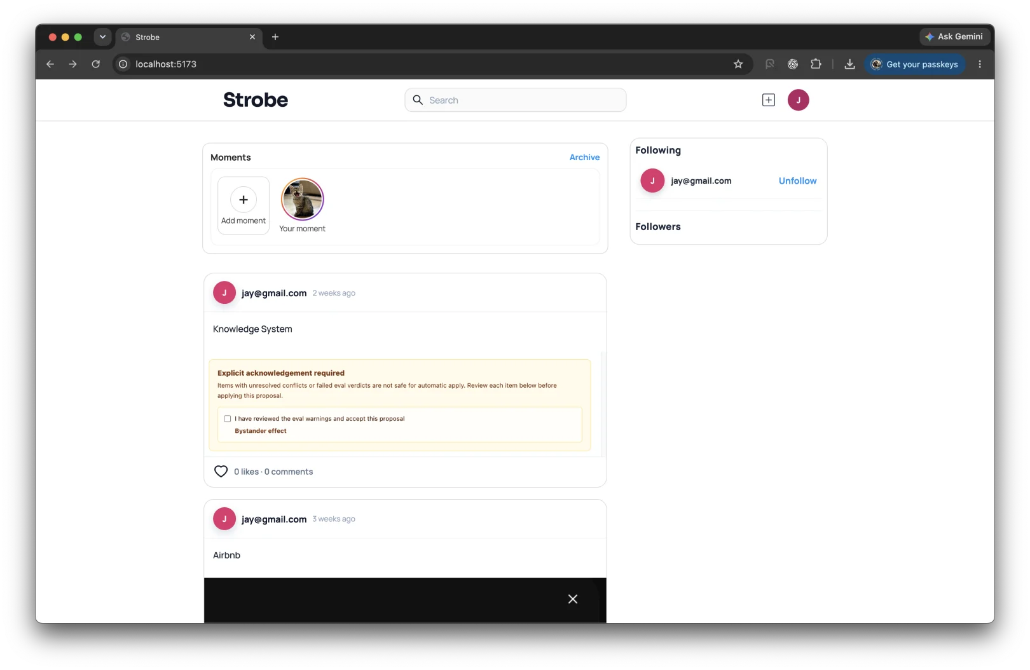Viewport: 1030px width, 670px height.
Task: Open jay@gmail.com author link on Airbnb post
Action: pyautogui.click(x=274, y=519)
